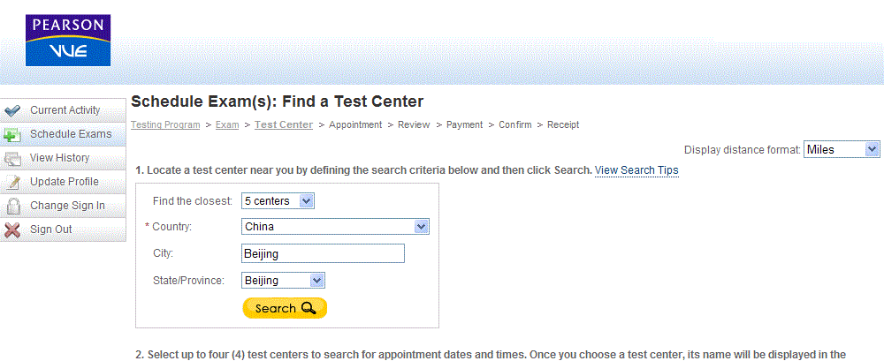Open Current Activity in the sidebar
884x361 pixels.
coord(63,110)
